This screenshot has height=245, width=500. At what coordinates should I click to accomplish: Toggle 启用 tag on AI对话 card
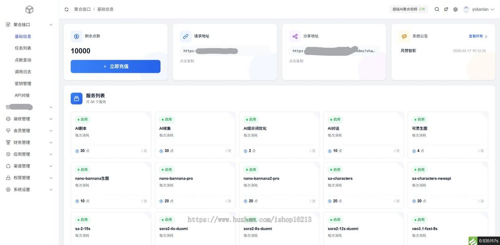[x=335, y=119]
